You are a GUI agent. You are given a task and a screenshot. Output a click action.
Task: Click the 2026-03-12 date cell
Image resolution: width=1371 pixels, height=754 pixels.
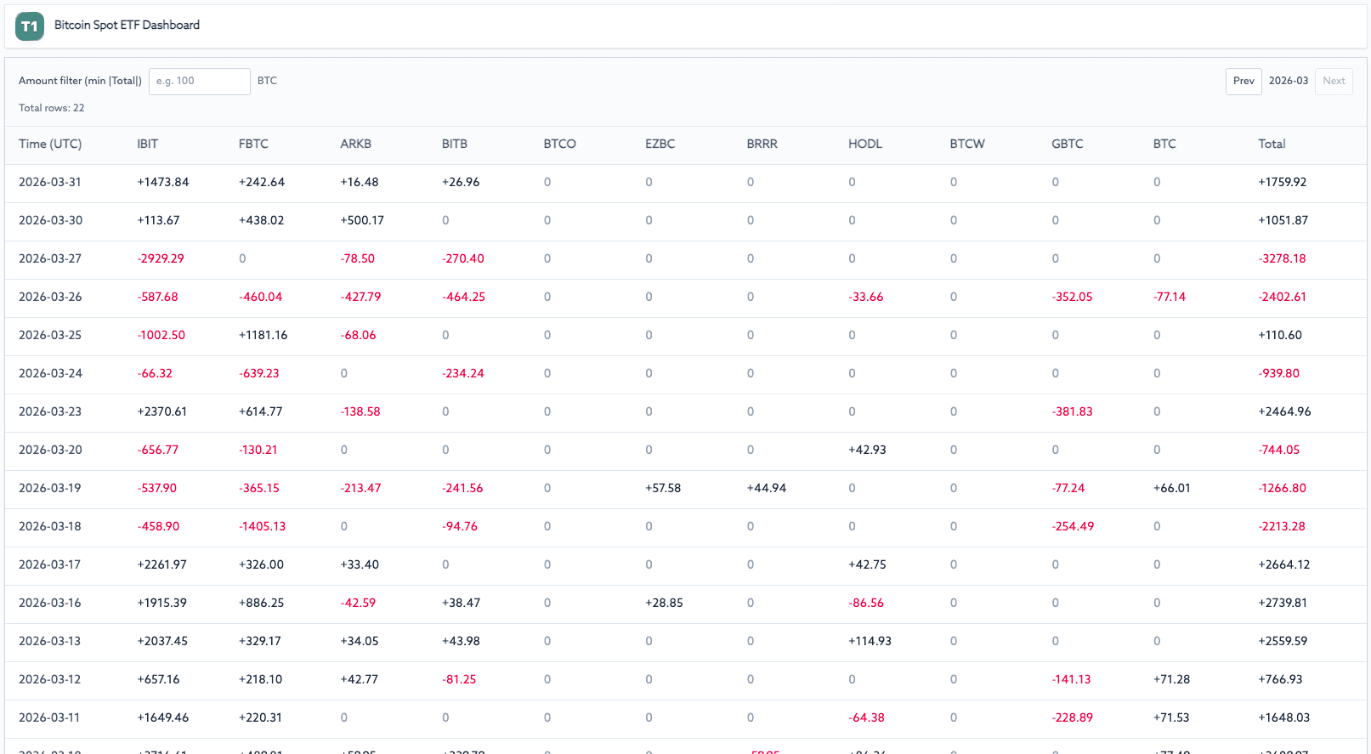[x=50, y=680]
